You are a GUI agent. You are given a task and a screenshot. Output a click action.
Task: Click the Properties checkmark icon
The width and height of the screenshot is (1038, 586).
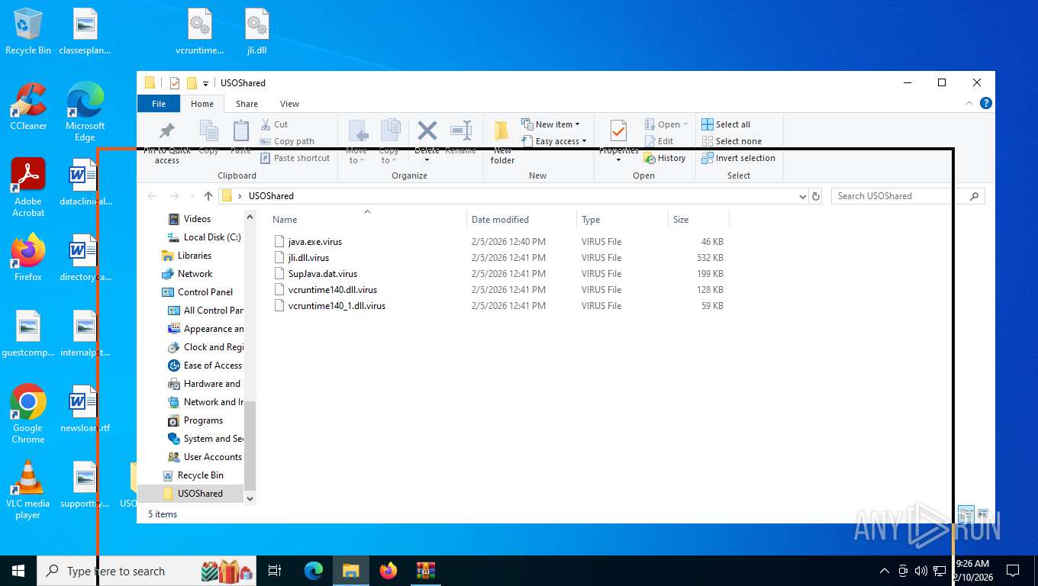[618, 131]
